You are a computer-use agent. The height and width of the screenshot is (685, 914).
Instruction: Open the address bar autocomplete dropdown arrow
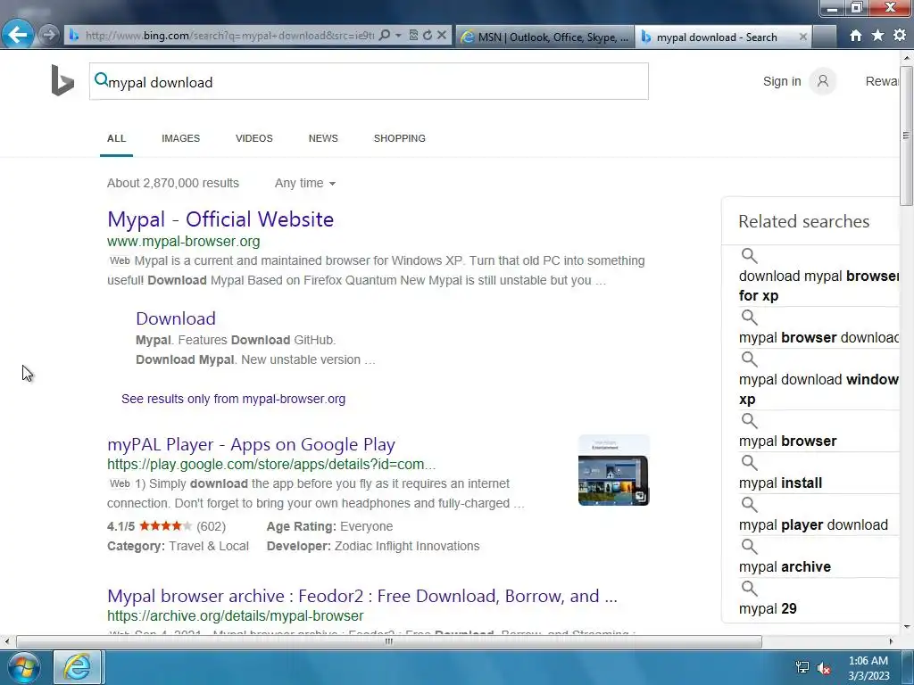point(398,36)
